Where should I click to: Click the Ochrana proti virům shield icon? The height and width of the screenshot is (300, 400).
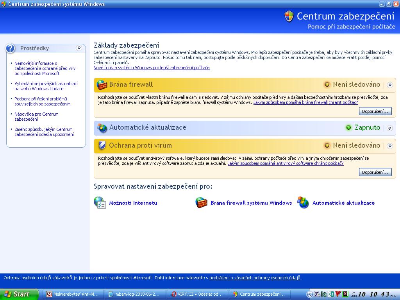tap(102, 146)
